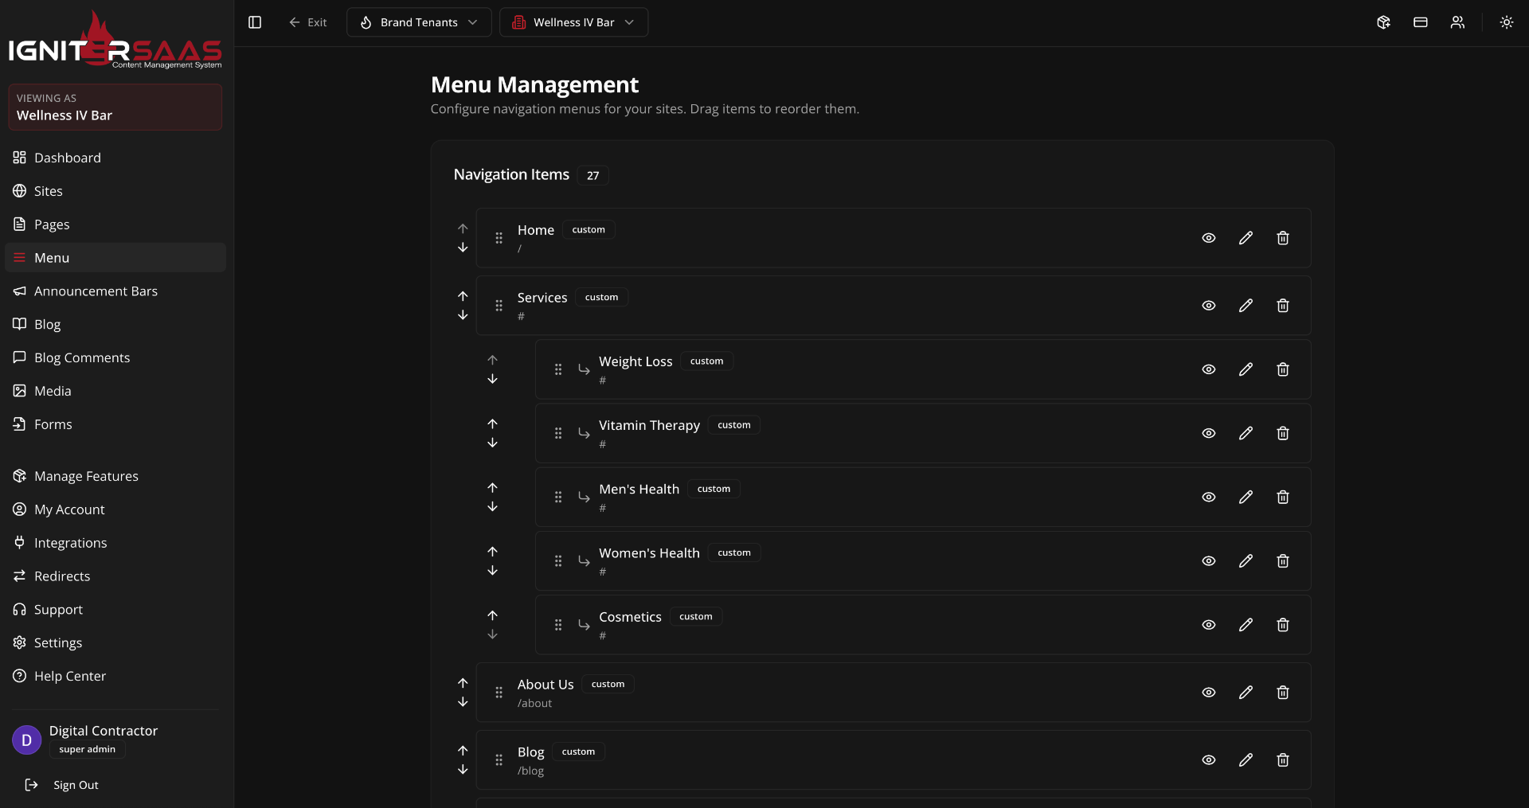The image size is (1529, 808).
Task: Click the drag handle beside Services
Action: [499, 305]
